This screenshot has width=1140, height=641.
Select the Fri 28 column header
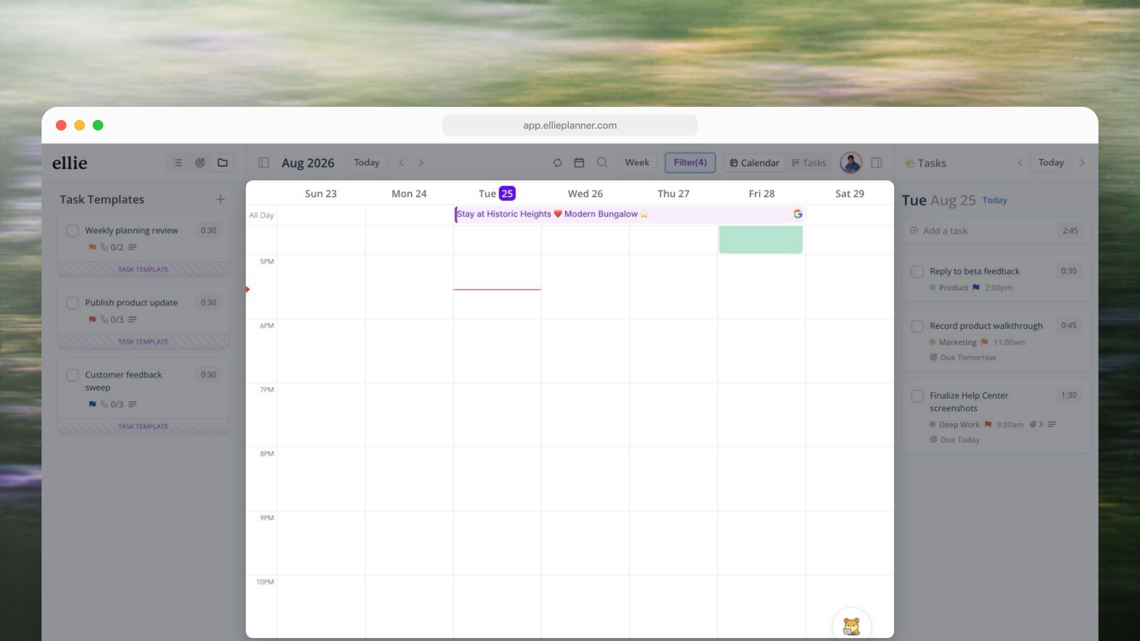(x=761, y=193)
